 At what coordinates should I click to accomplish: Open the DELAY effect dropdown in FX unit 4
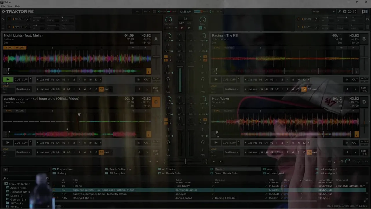coord(308,27)
